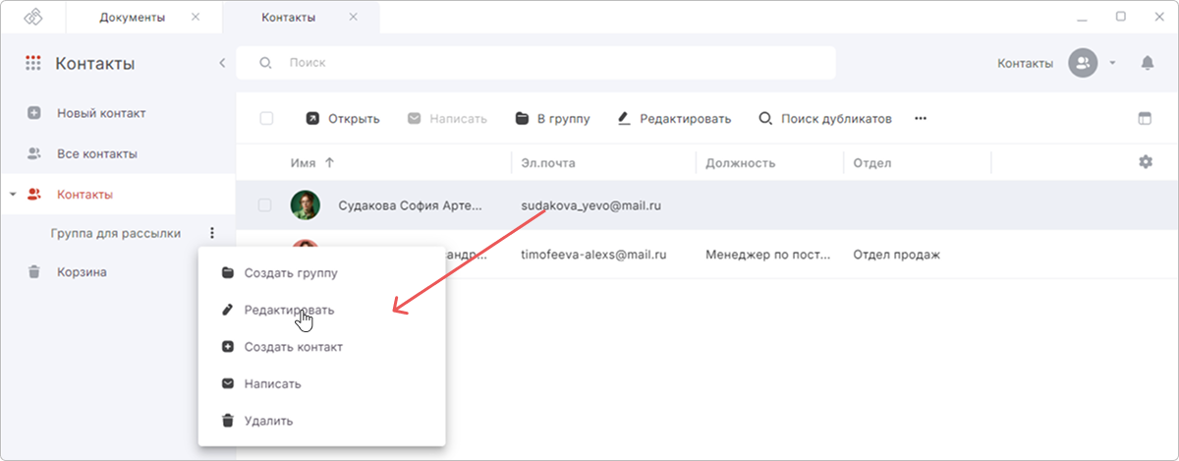This screenshot has width=1179, height=461.
Task: Focus the Поиск search field
Action: [536, 63]
